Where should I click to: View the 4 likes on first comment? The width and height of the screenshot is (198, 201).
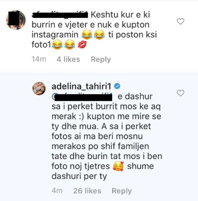point(68,59)
